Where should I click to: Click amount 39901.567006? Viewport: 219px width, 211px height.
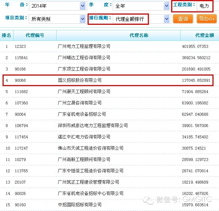click(195, 126)
